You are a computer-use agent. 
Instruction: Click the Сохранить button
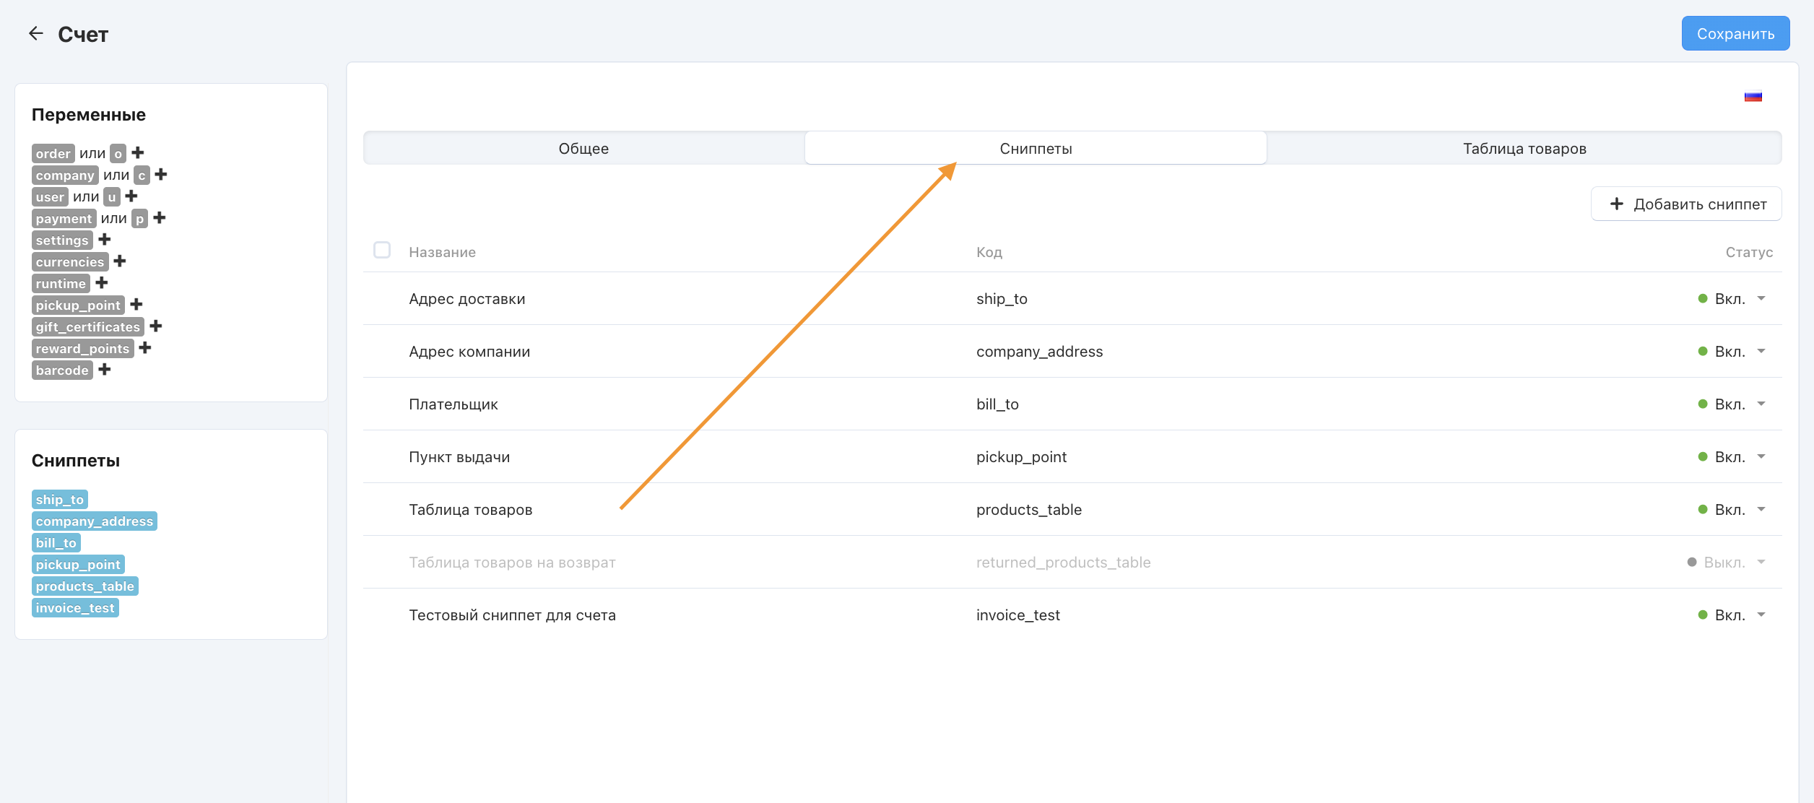point(1735,34)
